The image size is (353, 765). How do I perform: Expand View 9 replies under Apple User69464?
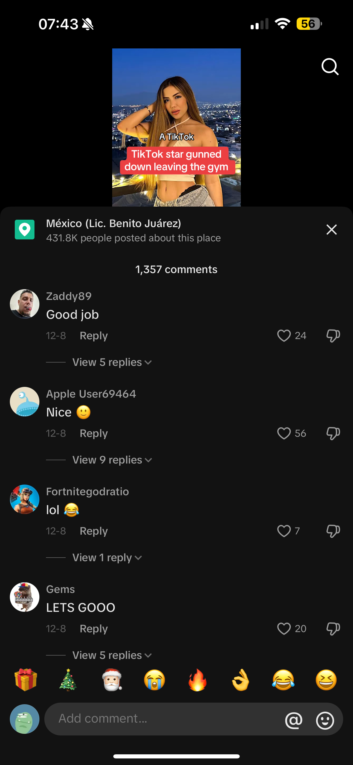pyautogui.click(x=112, y=460)
